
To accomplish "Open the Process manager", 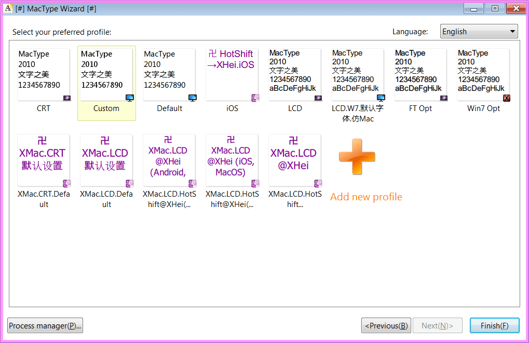I will [45, 325].
